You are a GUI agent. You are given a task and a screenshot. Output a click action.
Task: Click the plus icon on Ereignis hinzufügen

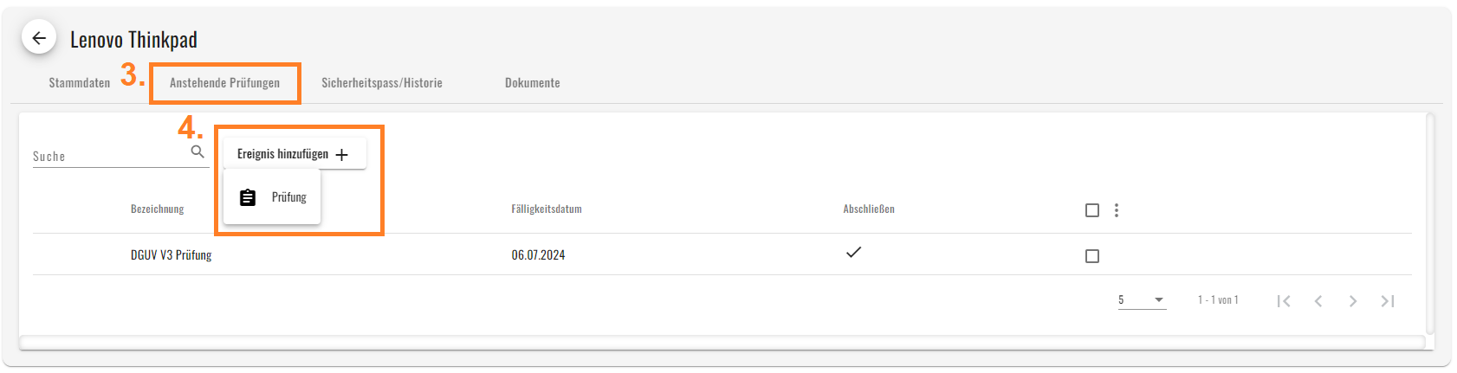coord(342,155)
